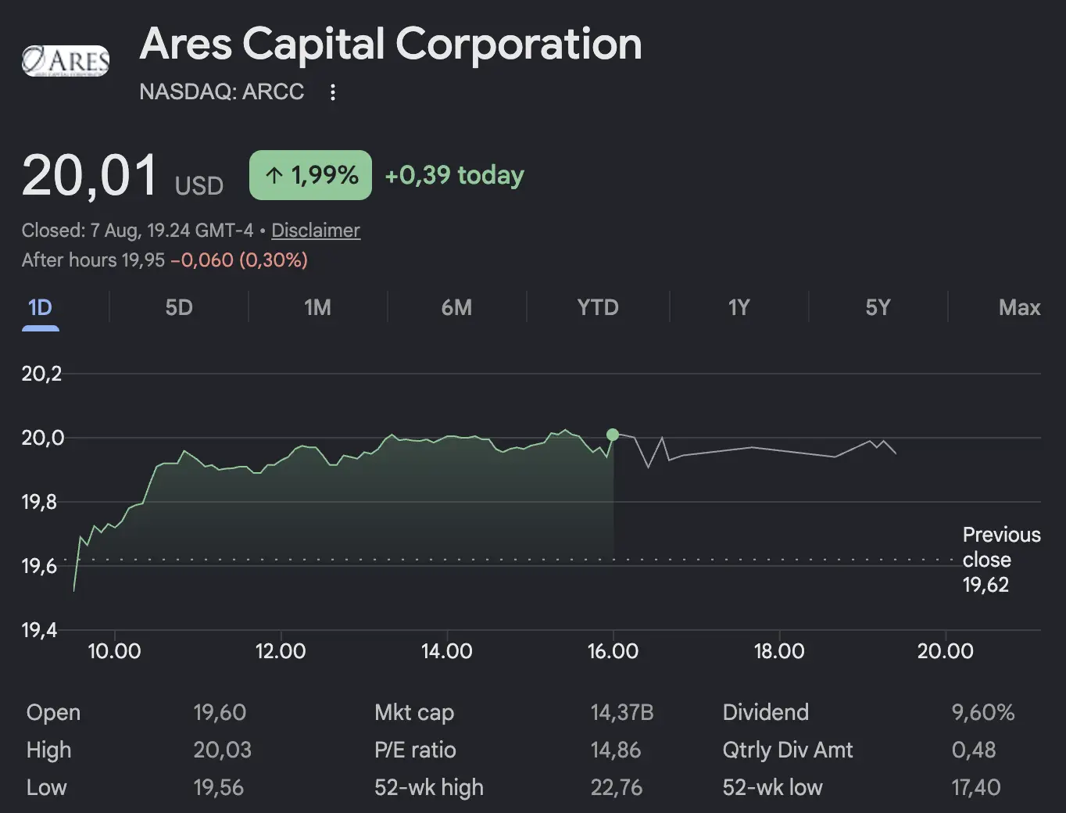
Task: Click the 10.00 time axis label
Action: tap(114, 651)
